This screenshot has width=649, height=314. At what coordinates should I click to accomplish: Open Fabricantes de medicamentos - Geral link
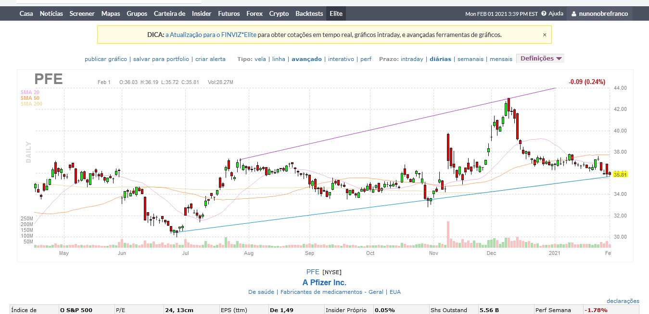[332, 292]
